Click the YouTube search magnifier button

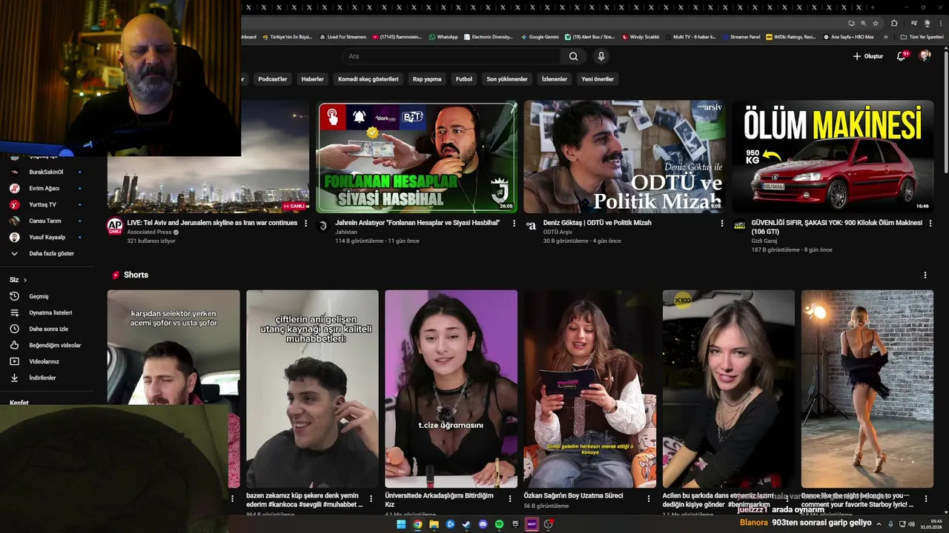[x=573, y=56]
